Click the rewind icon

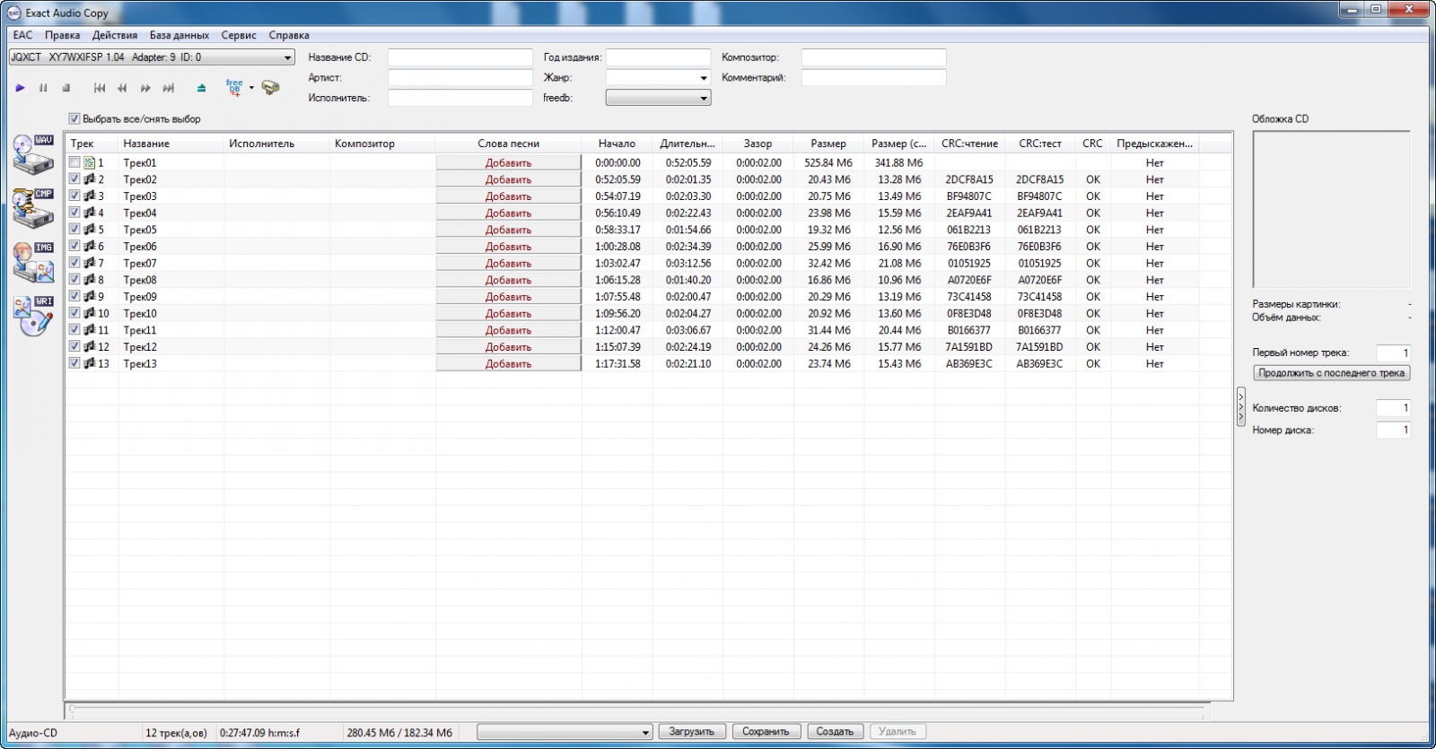122,88
